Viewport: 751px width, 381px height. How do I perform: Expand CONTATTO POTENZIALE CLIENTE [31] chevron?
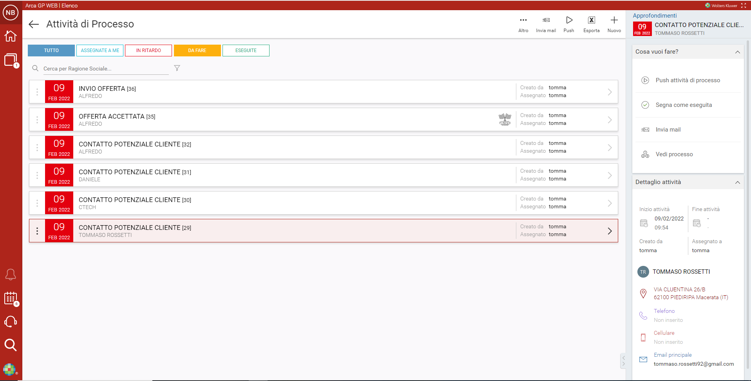point(610,175)
